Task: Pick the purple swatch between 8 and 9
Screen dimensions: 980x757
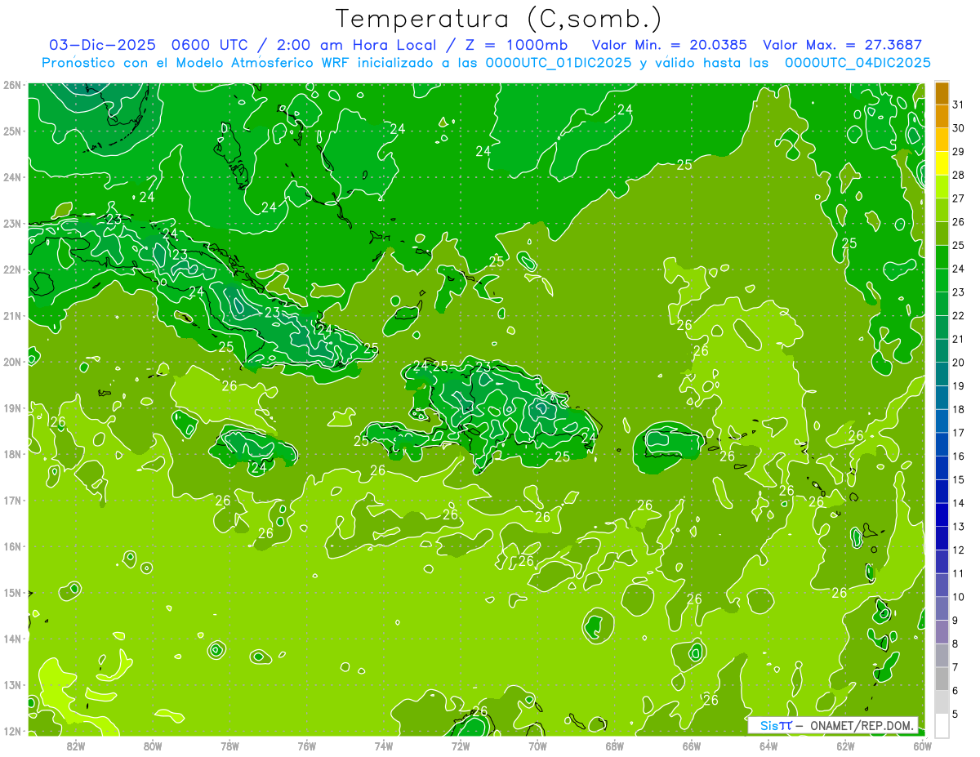Action: pos(942,632)
